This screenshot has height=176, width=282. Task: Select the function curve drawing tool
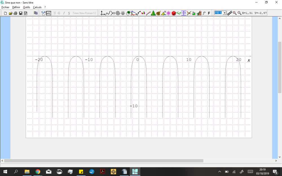(108, 13)
